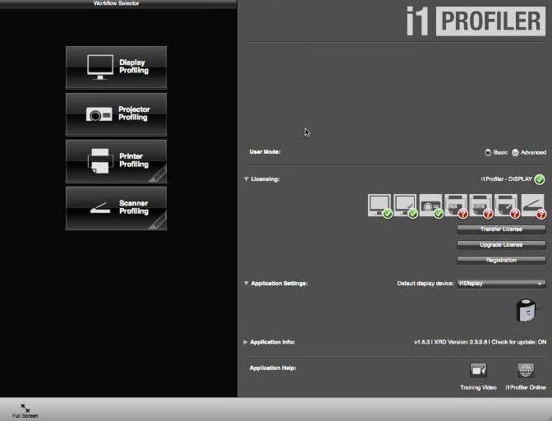Click the projector license icon

coord(431,206)
